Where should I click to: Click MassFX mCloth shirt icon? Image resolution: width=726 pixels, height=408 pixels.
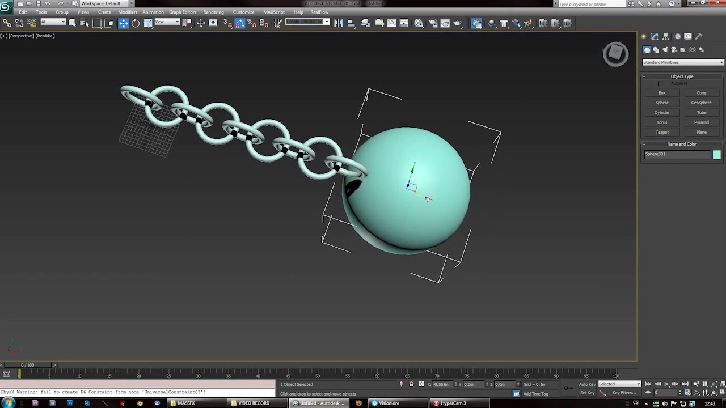(504, 23)
